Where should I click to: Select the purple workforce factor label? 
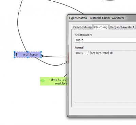pyautogui.click(x=30, y=55)
